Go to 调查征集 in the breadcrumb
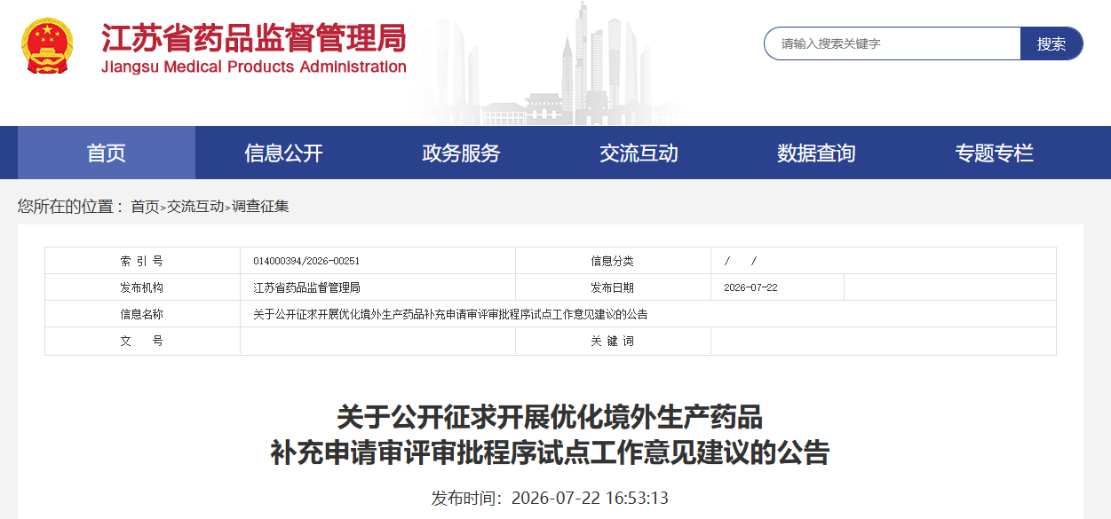1111x519 pixels. pyautogui.click(x=260, y=207)
